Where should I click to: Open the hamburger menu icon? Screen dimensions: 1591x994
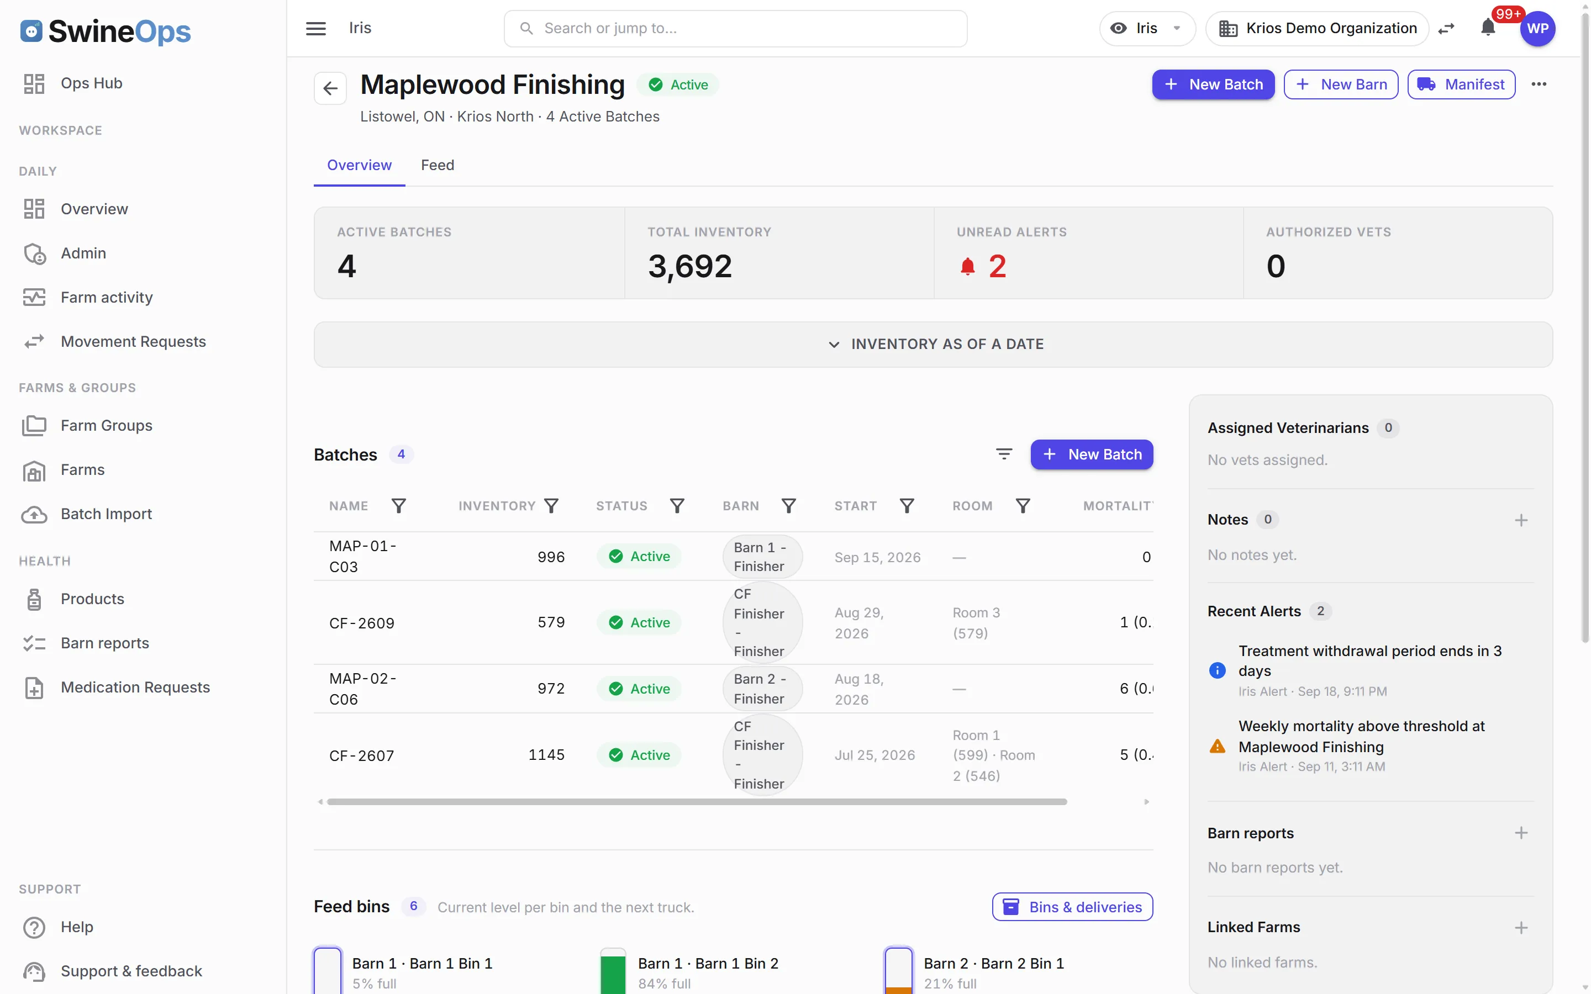coord(315,28)
